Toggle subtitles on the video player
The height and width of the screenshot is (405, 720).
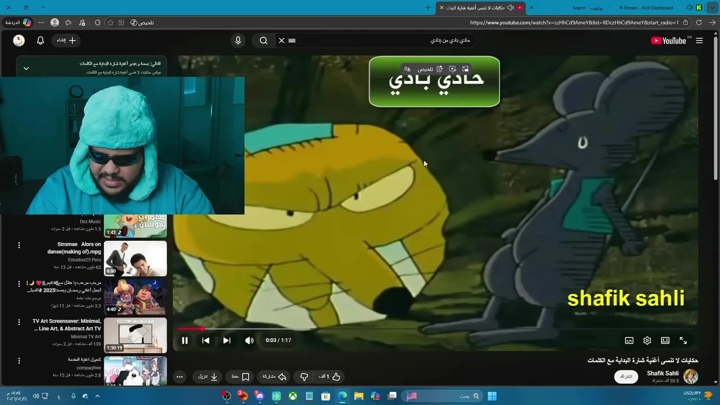click(x=629, y=340)
